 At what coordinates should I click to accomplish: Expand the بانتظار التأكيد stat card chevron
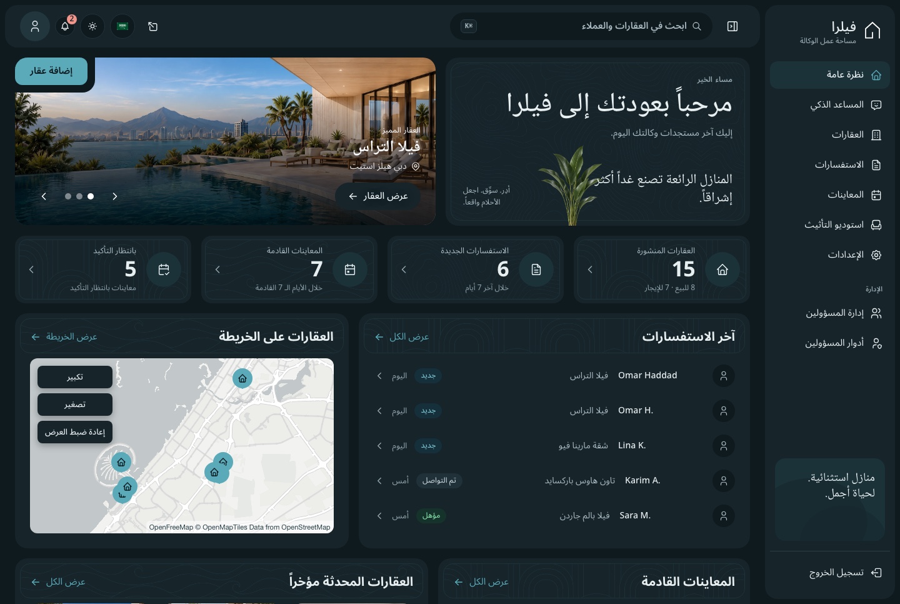[x=31, y=269]
